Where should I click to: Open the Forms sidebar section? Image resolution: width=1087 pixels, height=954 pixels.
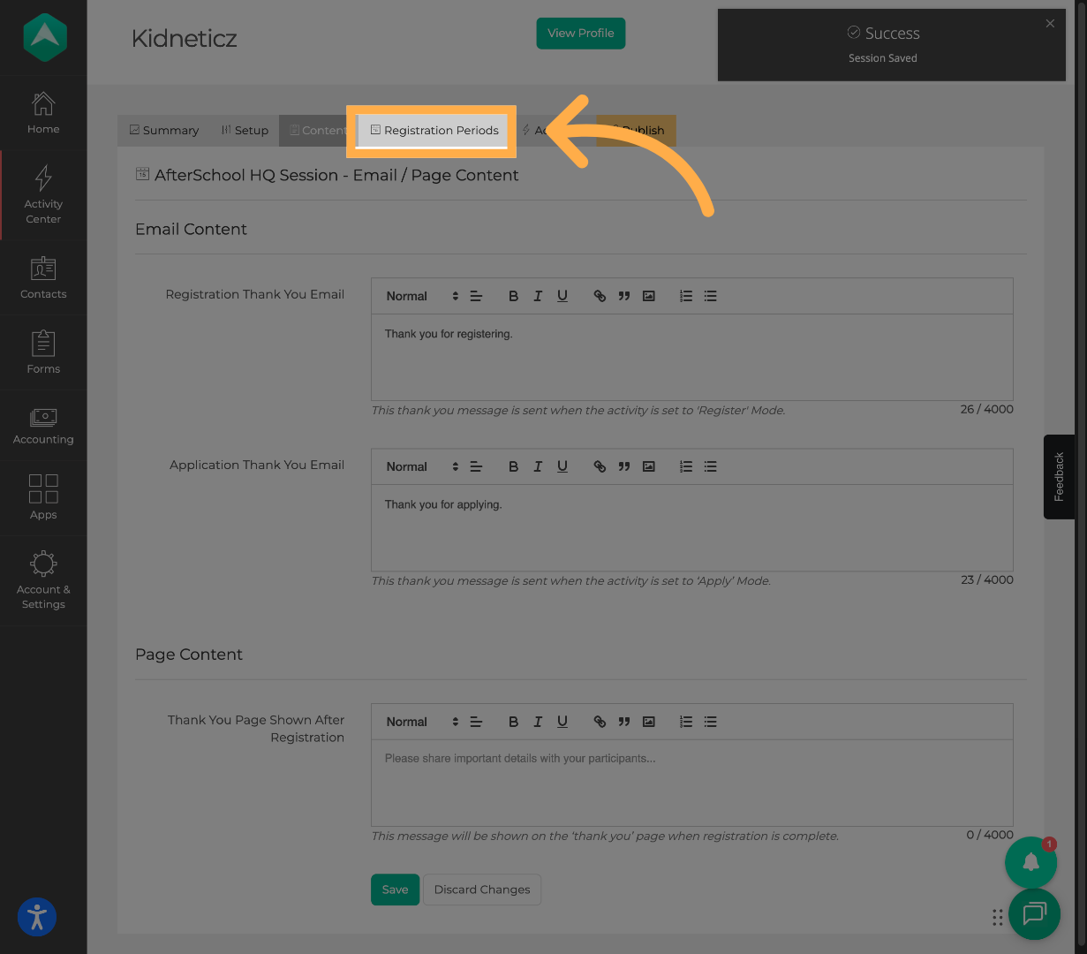(x=43, y=352)
